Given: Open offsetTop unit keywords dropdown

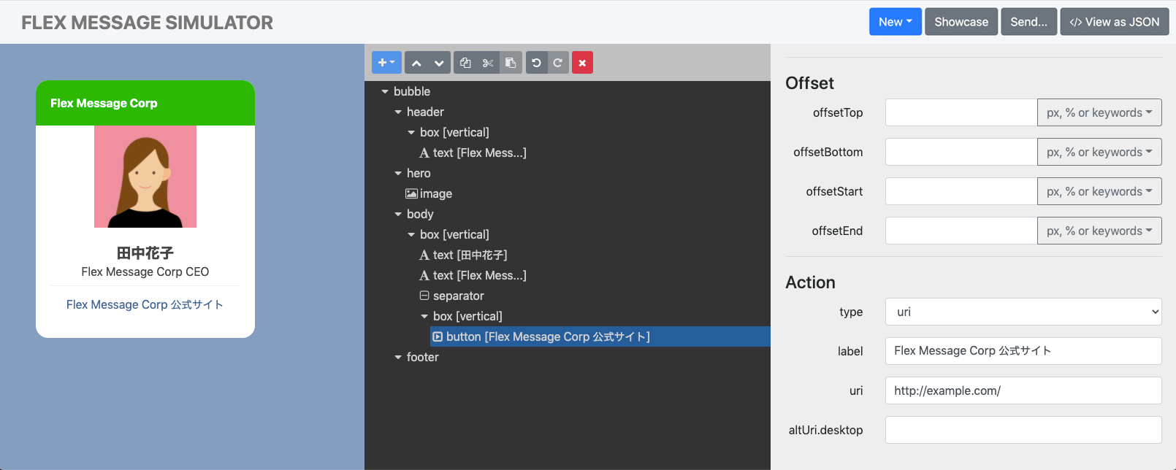Looking at the screenshot, I should (x=1099, y=112).
